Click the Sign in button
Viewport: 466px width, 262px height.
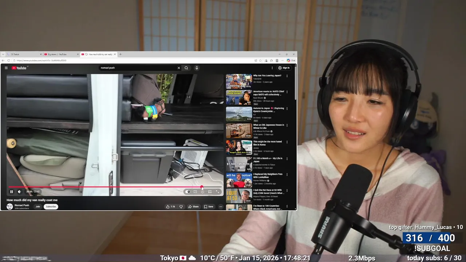tap(284, 68)
